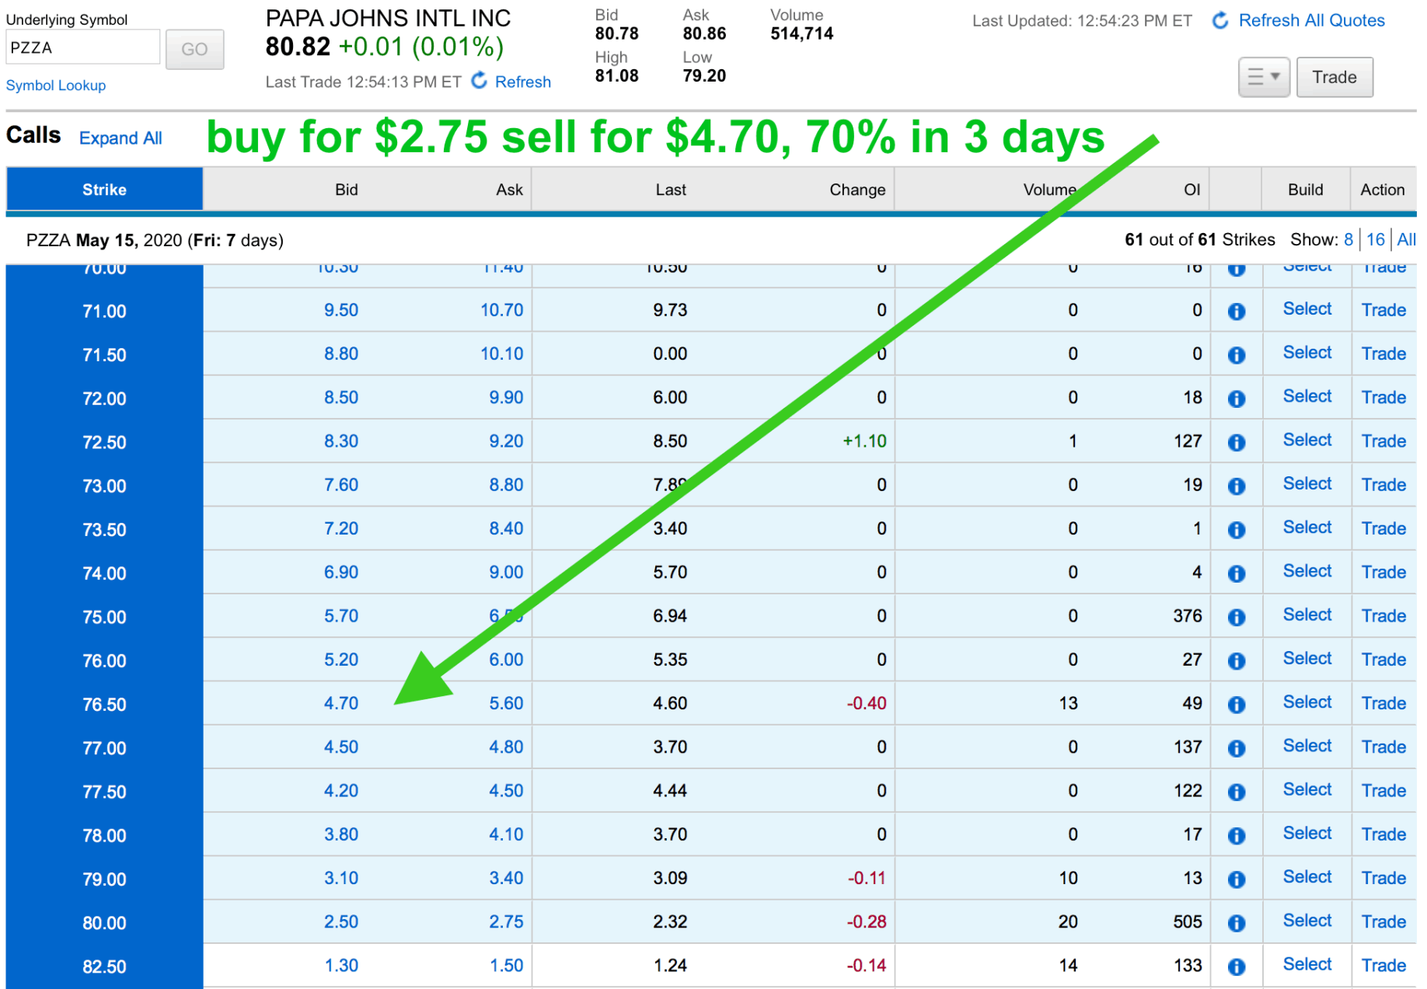Click the 2.75 ask for 80.00 strike
The image size is (1427, 989).
(x=506, y=922)
